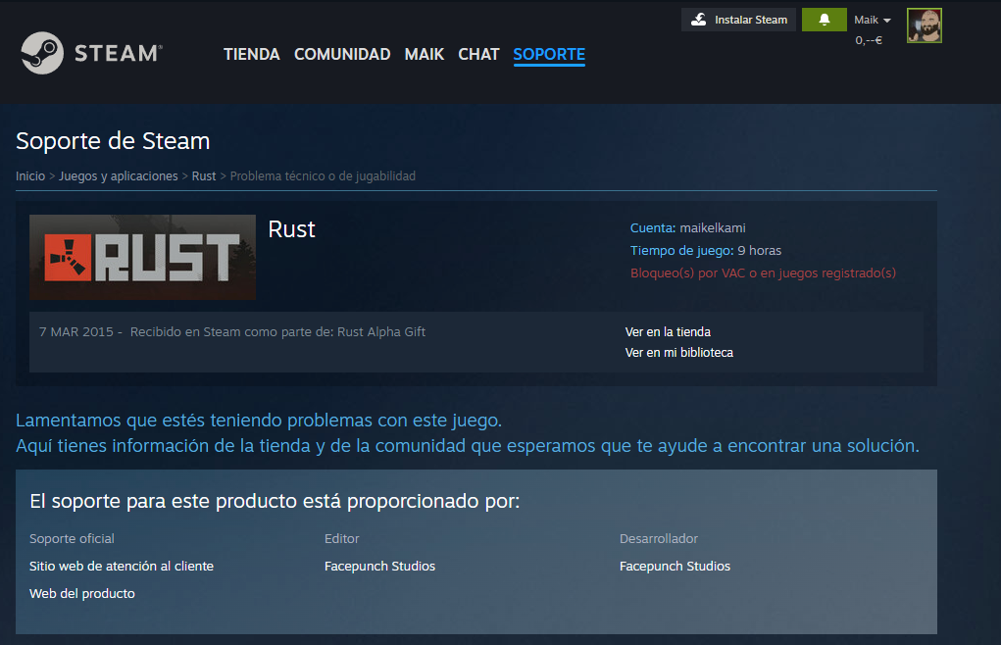Open the Web del producto link
The width and height of the screenshot is (1001, 645).
click(x=82, y=593)
